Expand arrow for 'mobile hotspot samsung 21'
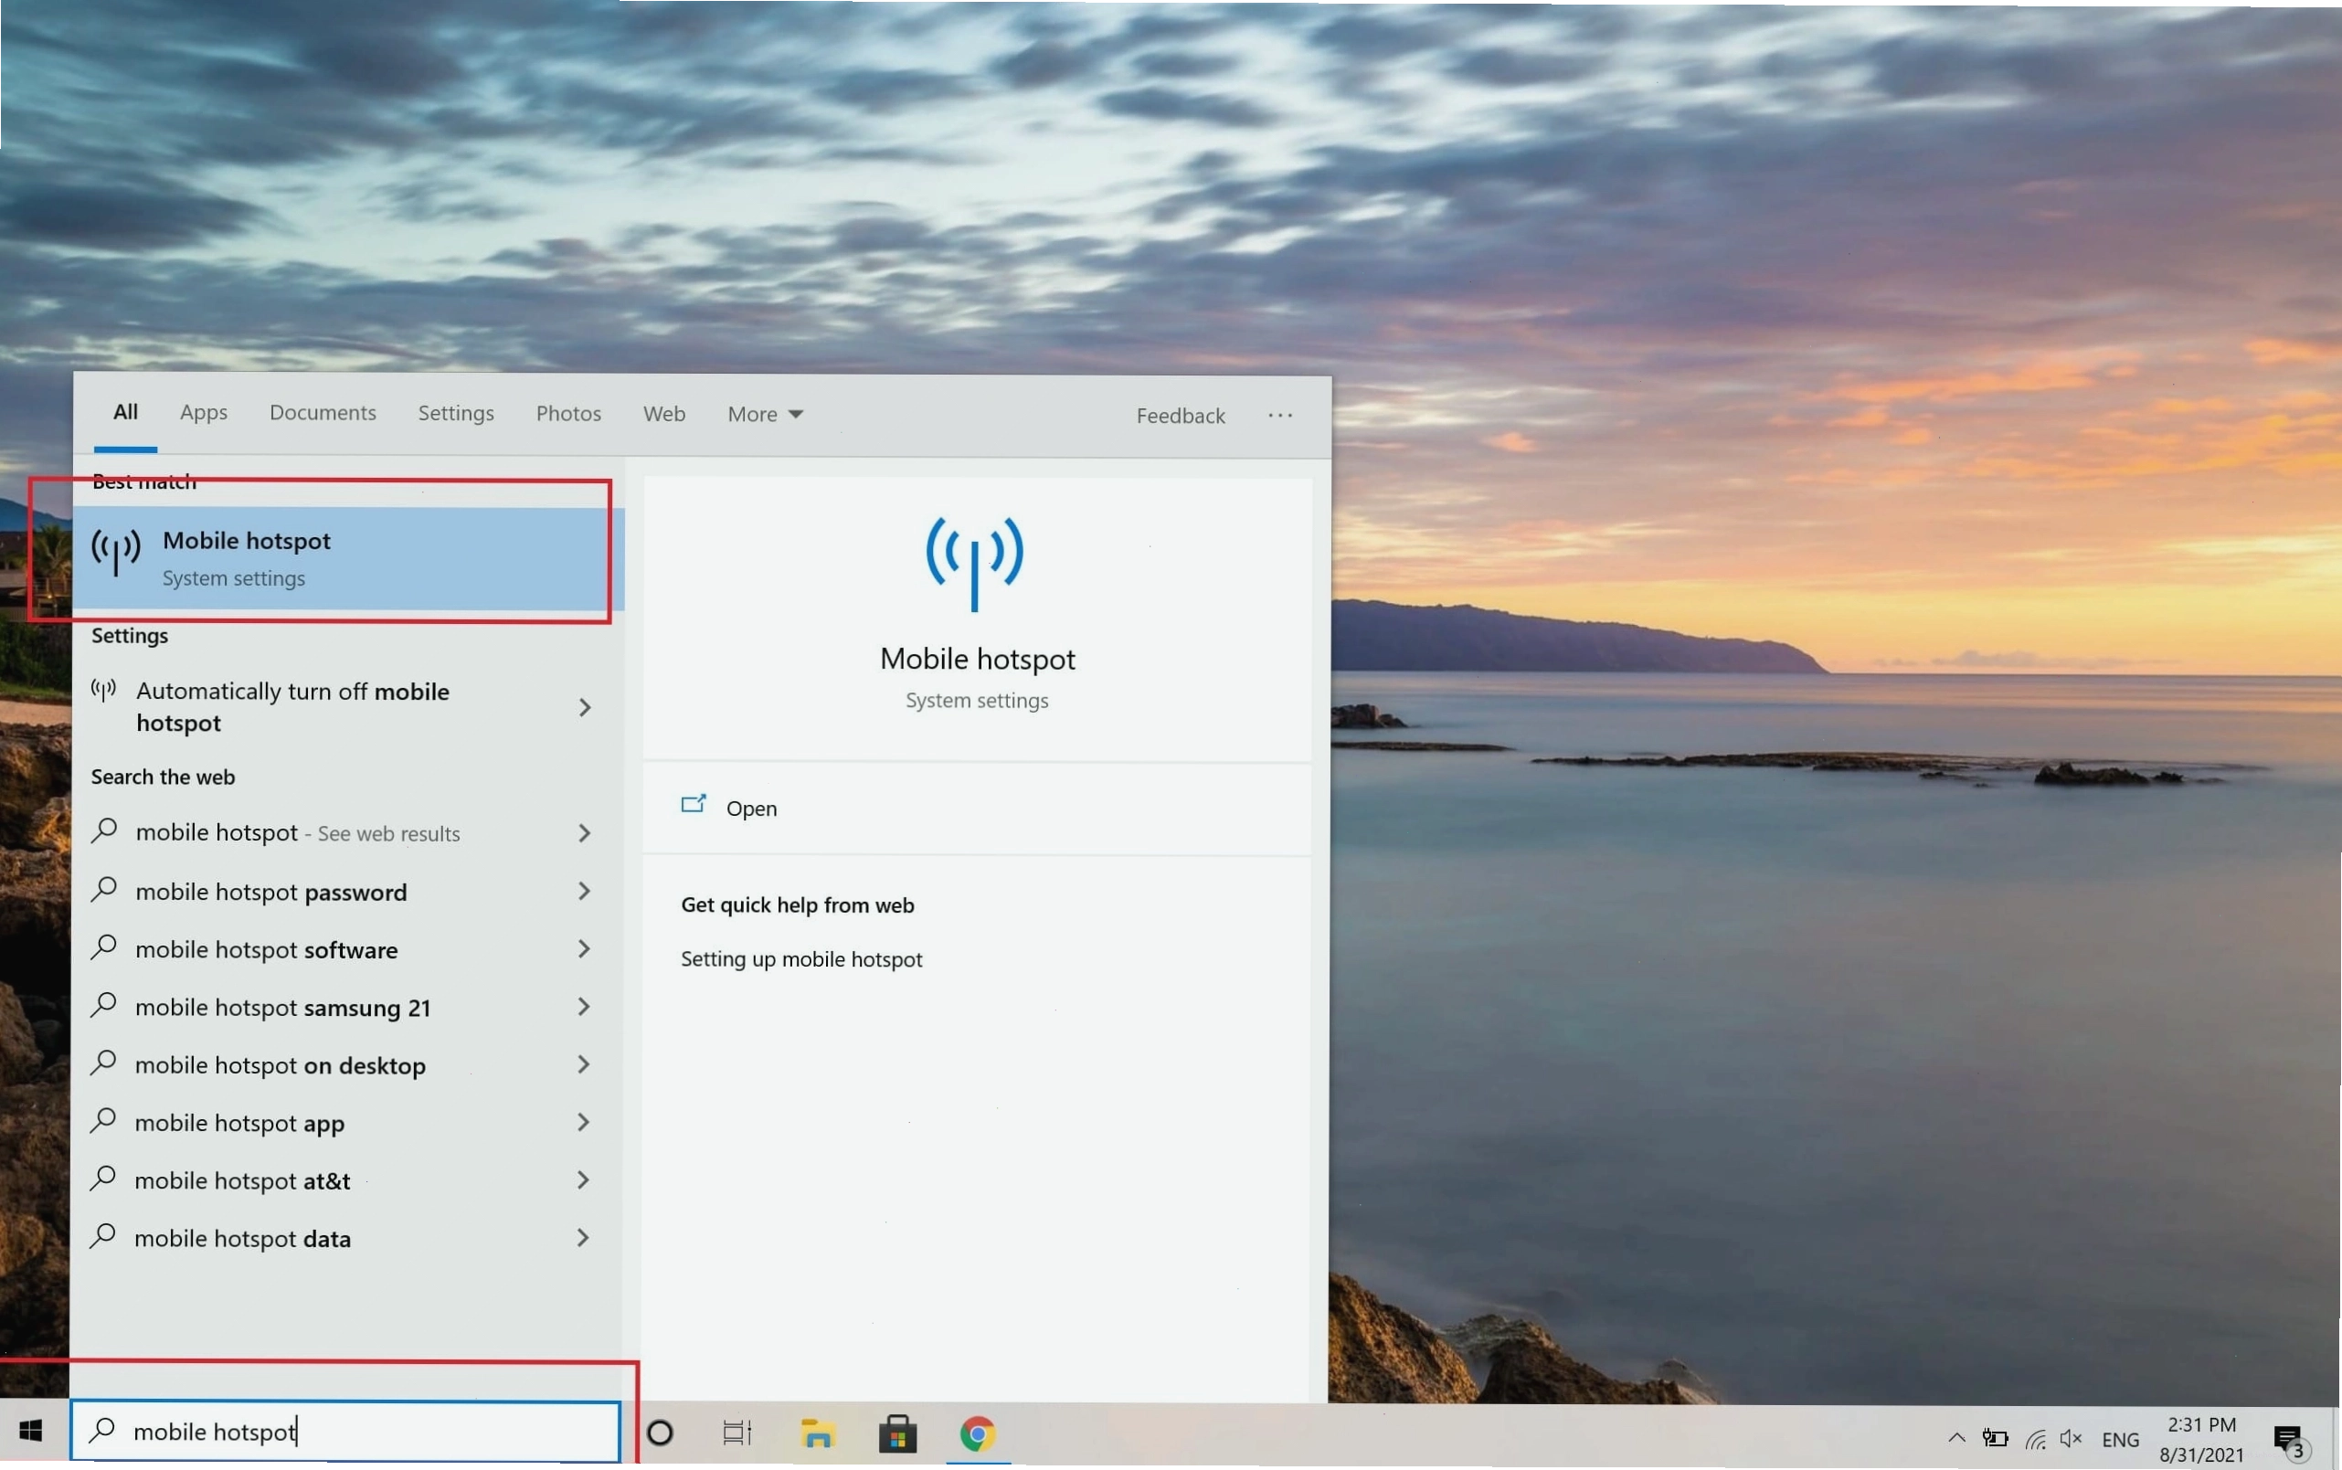This screenshot has width=2342, height=1470. 584,1006
